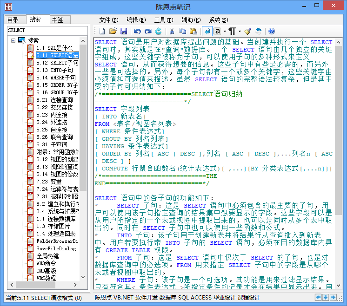
Task: Select the 5.13 INTO子句 tree item
Action: pos(54,70)
